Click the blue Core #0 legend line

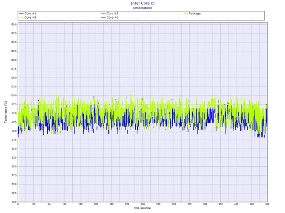point(103,17)
